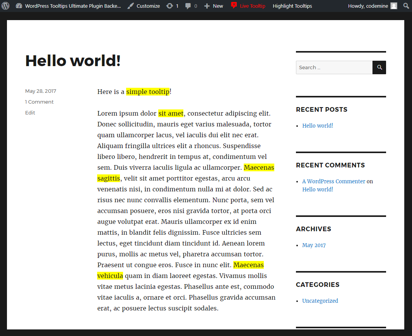
Task: Click the codemine user avatar
Action: click(x=394, y=6)
